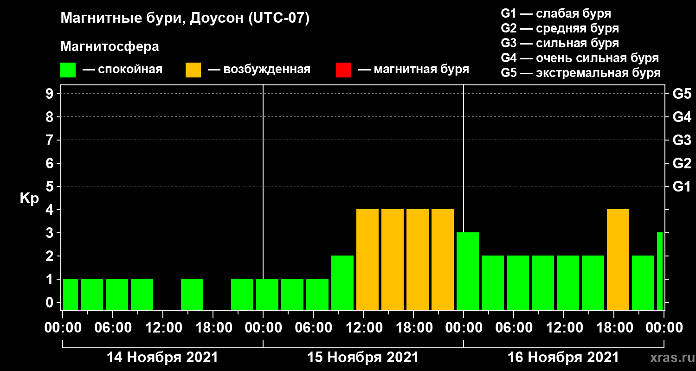Click the '15 Ноября 2021' date label
696x371 pixels.
(363, 358)
